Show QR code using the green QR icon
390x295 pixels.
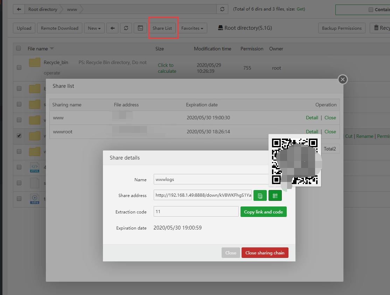(275, 196)
